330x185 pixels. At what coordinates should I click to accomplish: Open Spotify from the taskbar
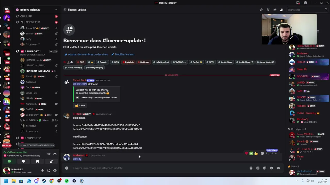pyautogui.click(x=67, y=181)
